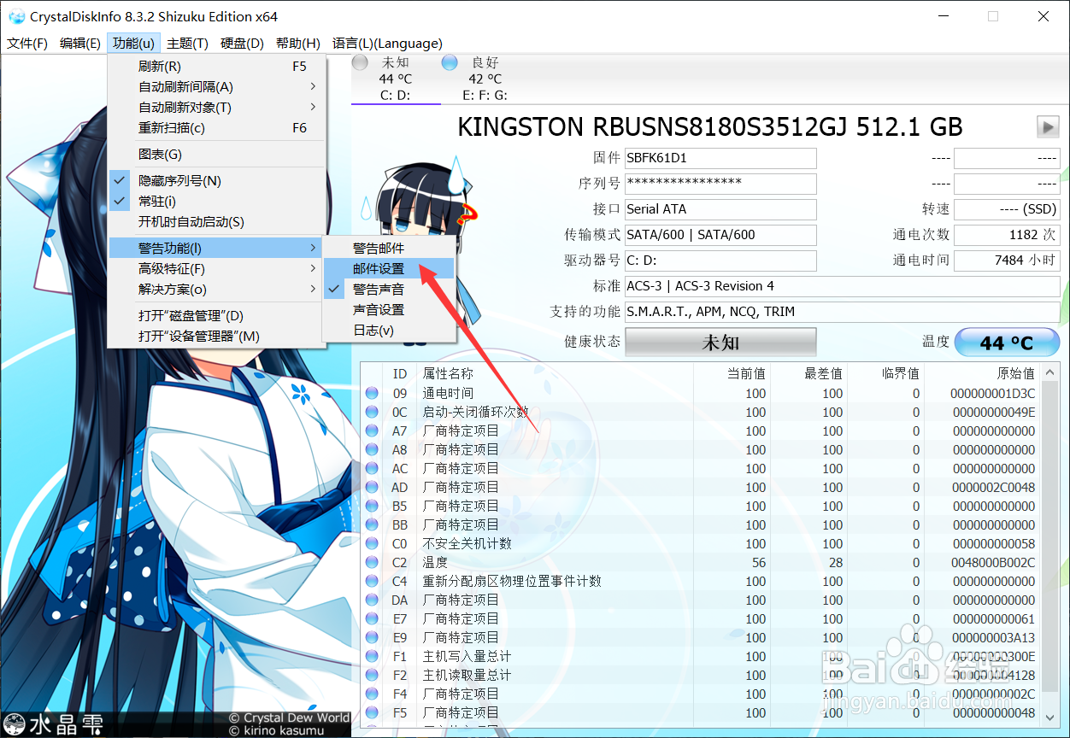Click status dot for C0 不安全关机计数
1070x738 pixels.
click(x=372, y=544)
